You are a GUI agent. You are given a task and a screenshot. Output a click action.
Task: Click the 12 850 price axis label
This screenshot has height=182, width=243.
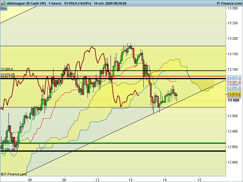(232, 147)
